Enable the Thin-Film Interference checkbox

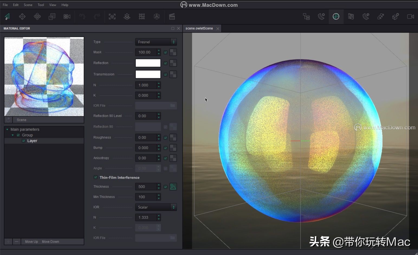[96, 177]
